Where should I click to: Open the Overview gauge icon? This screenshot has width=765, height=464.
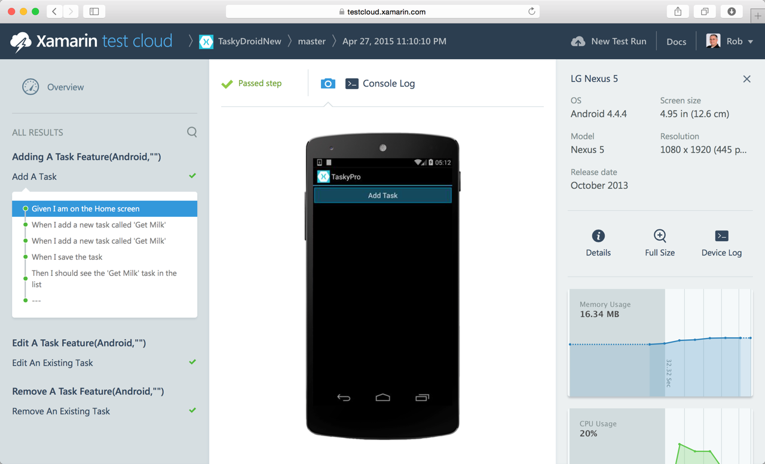point(30,87)
